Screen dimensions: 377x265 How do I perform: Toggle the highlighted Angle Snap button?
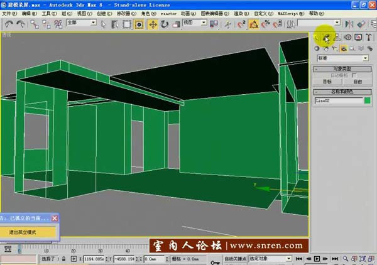tap(254, 24)
